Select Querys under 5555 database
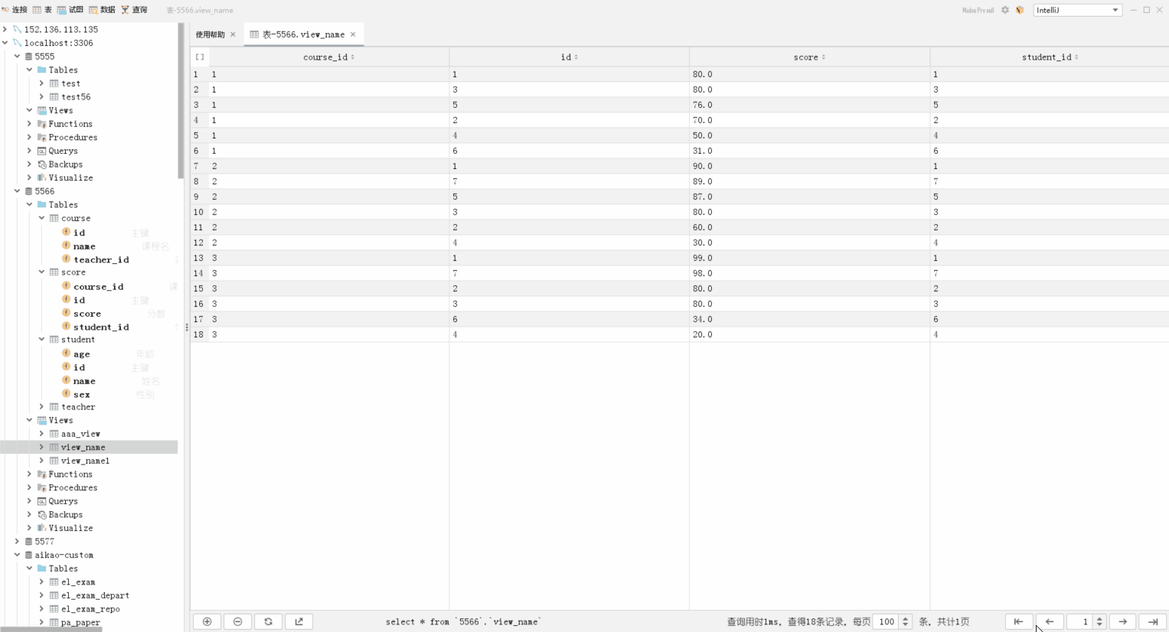Viewport: 1169px width, 632px height. [63, 151]
